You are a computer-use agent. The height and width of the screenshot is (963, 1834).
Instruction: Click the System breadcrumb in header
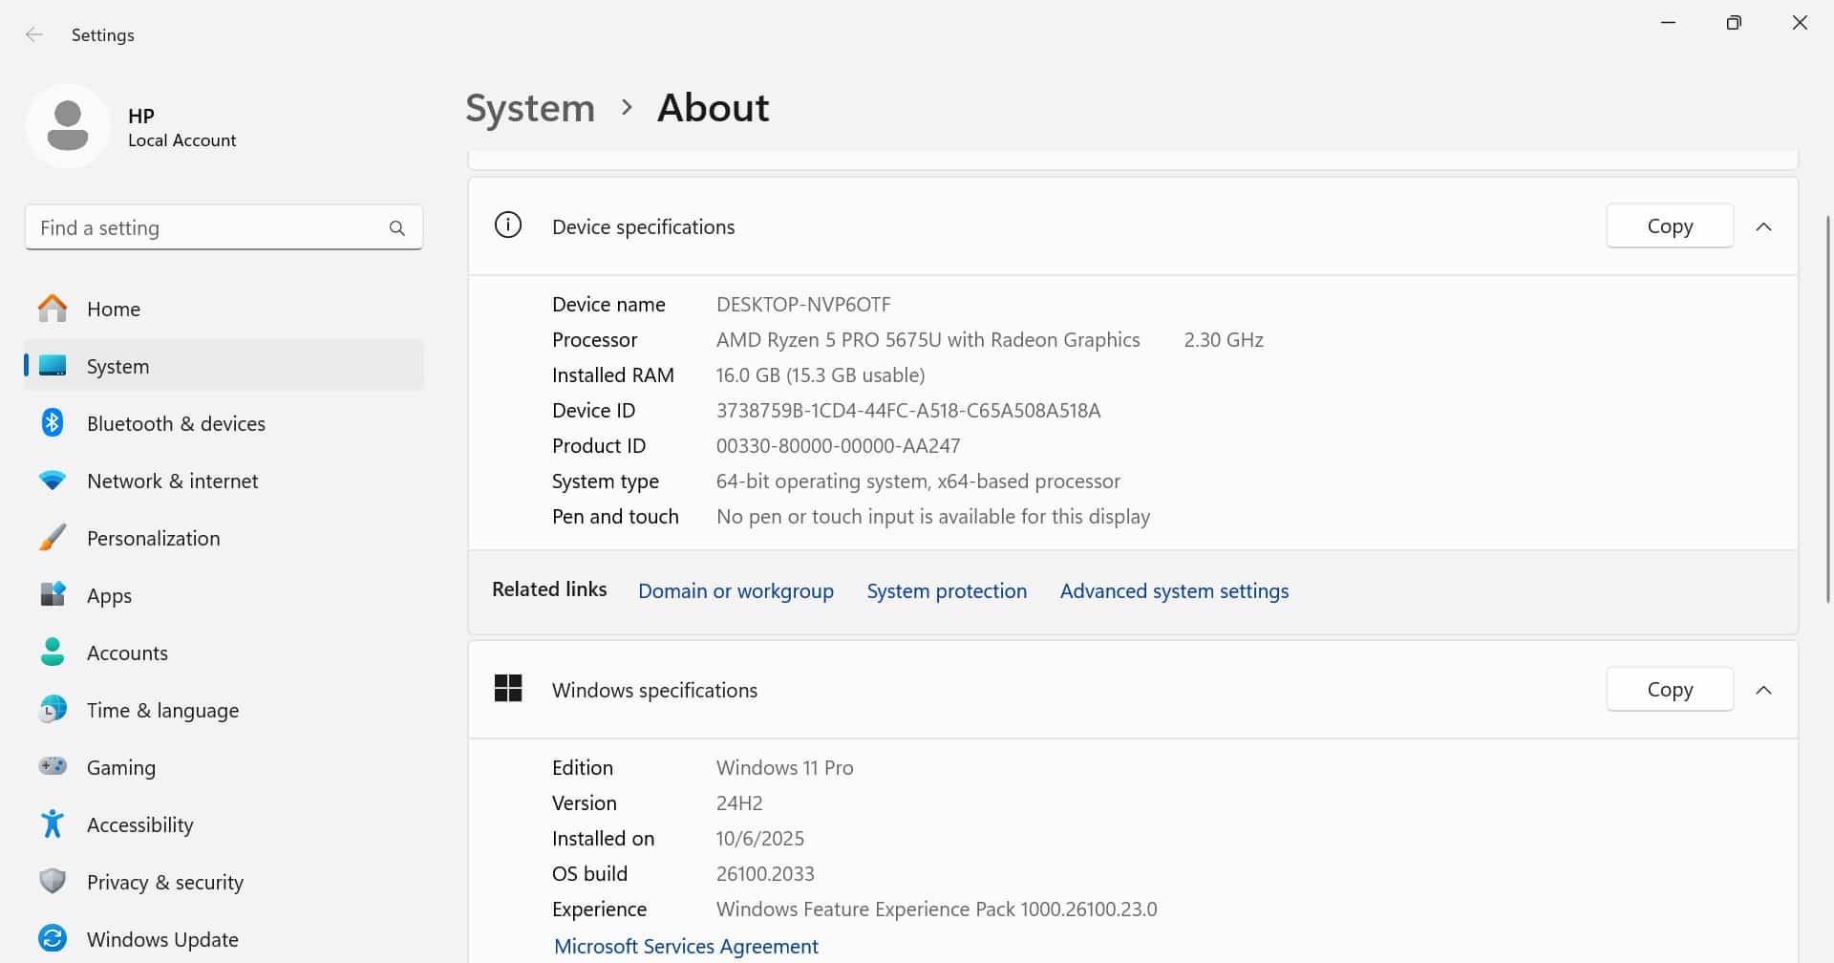click(x=530, y=108)
